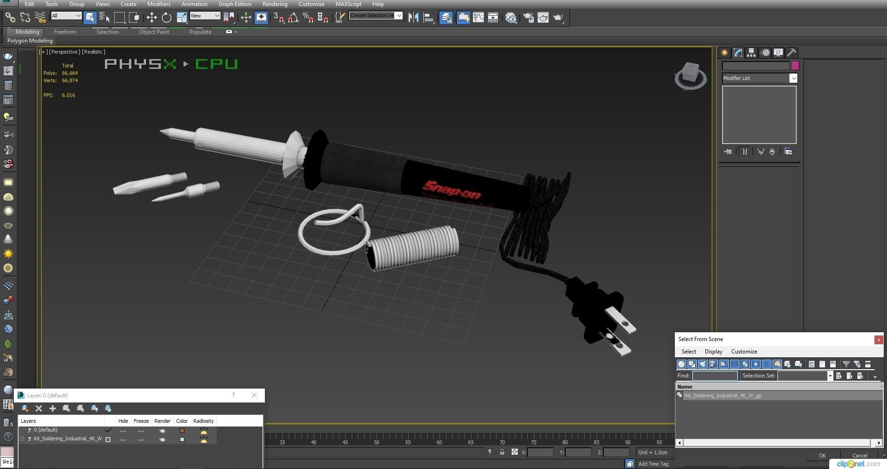
Task: Open the Create Selection Set dropdown
Action: pos(399,16)
